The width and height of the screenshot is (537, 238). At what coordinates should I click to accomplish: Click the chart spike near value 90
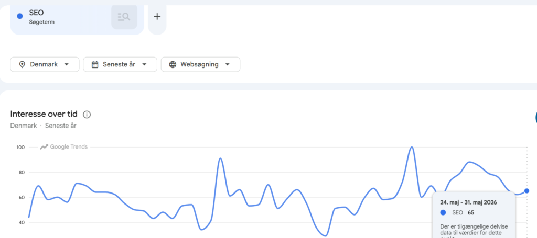(x=220, y=159)
